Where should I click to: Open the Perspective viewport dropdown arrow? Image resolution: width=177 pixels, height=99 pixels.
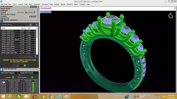[x=51, y=12]
